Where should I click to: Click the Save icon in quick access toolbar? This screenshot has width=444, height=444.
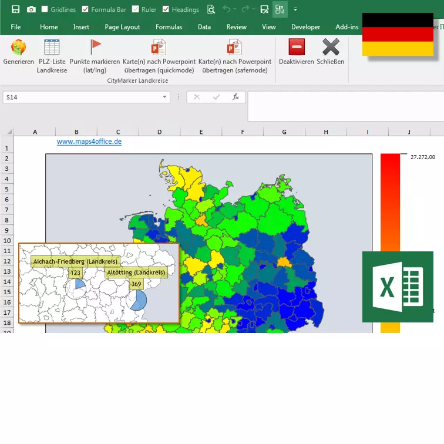(x=15, y=9)
